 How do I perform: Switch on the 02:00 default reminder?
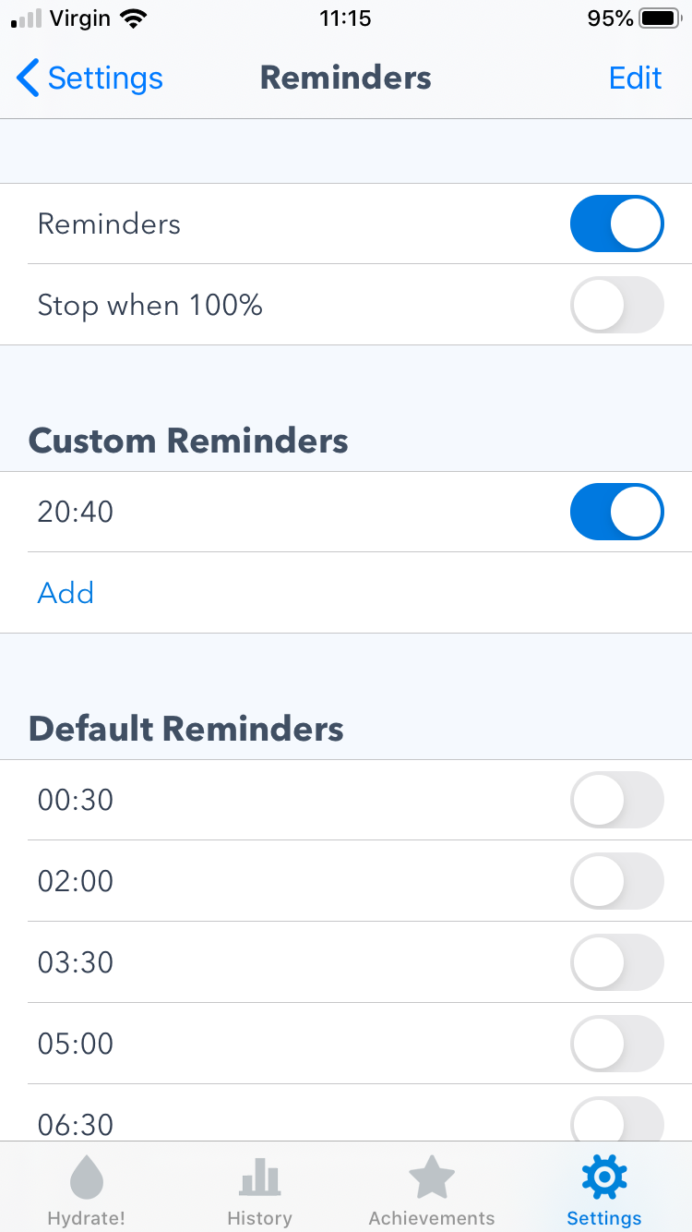coord(616,881)
